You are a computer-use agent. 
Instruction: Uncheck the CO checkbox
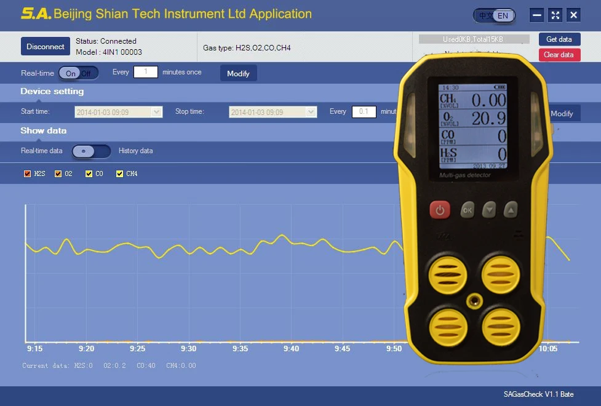(x=89, y=173)
